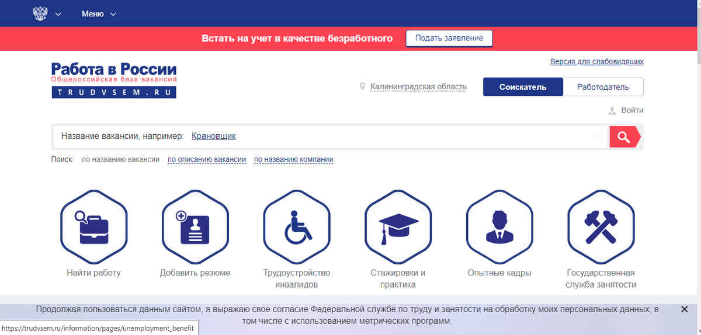Open Добавить резюме resume icon

pyautogui.click(x=195, y=227)
